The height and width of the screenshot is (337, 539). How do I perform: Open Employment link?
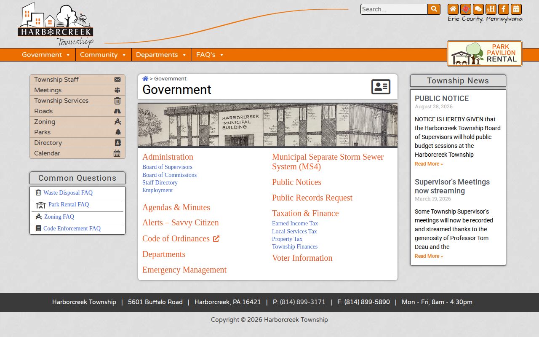(157, 190)
